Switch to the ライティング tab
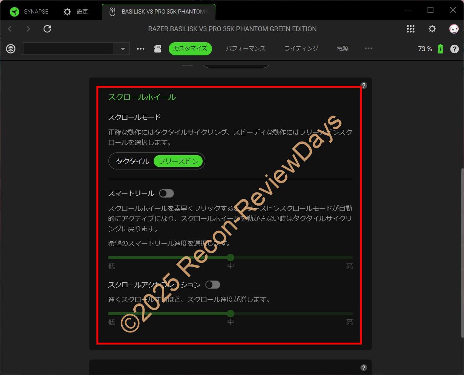The width and height of the screenshot is (464, 375). click(301, 49)
